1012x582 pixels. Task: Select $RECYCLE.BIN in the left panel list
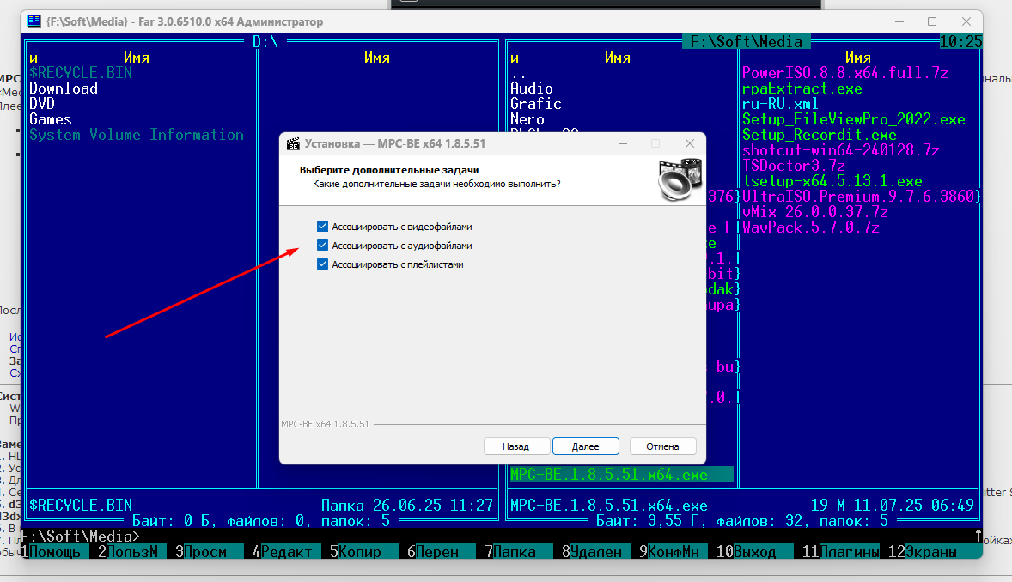coord(81,73)
